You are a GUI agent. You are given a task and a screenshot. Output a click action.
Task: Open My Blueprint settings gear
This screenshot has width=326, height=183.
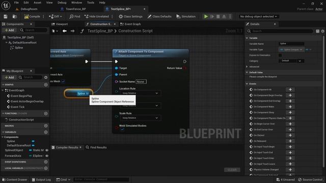(46, 77)
